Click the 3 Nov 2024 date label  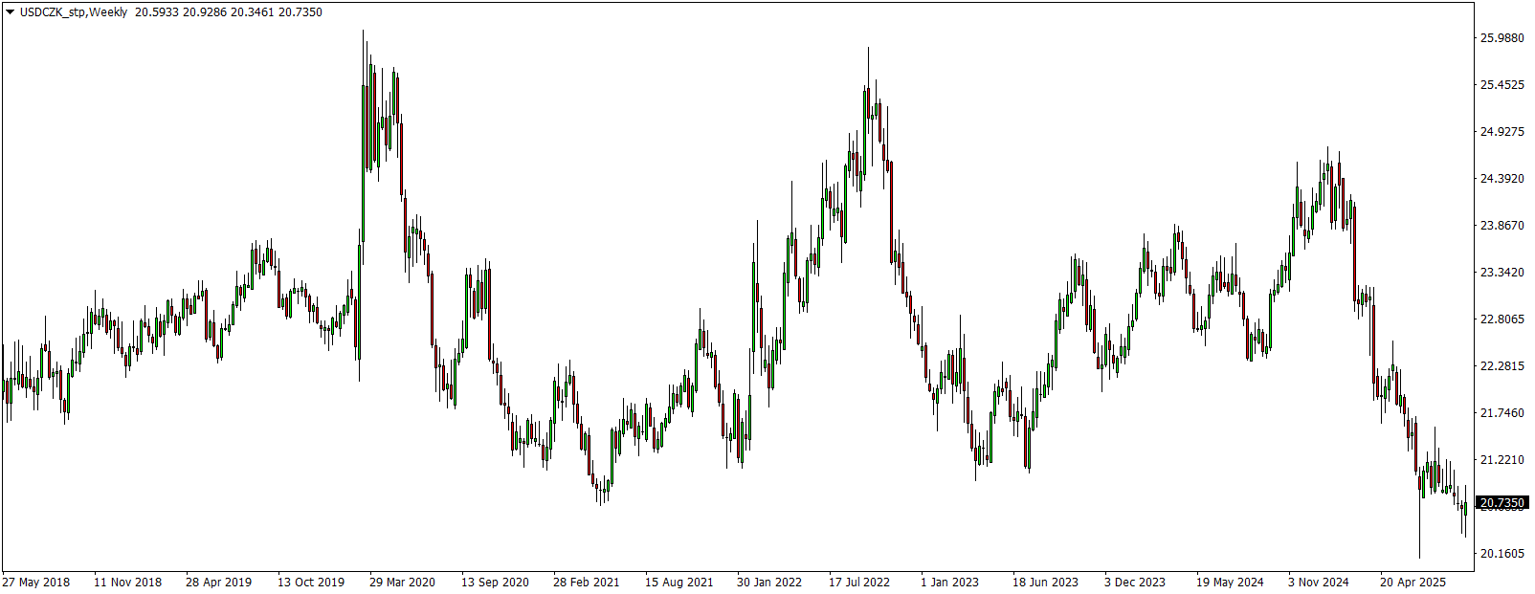[1319, 583]
